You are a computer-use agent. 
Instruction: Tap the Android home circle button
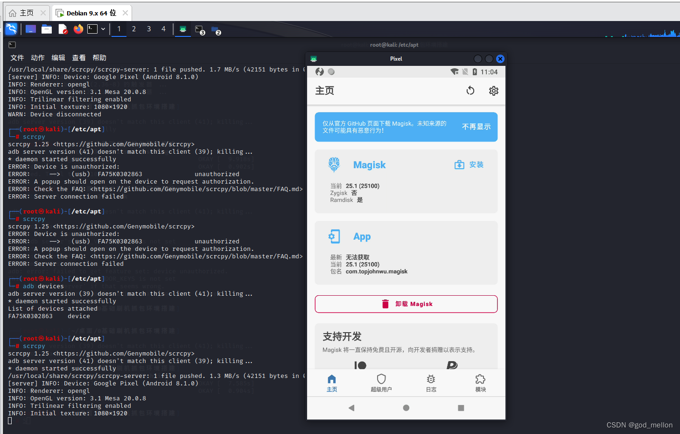406,408
